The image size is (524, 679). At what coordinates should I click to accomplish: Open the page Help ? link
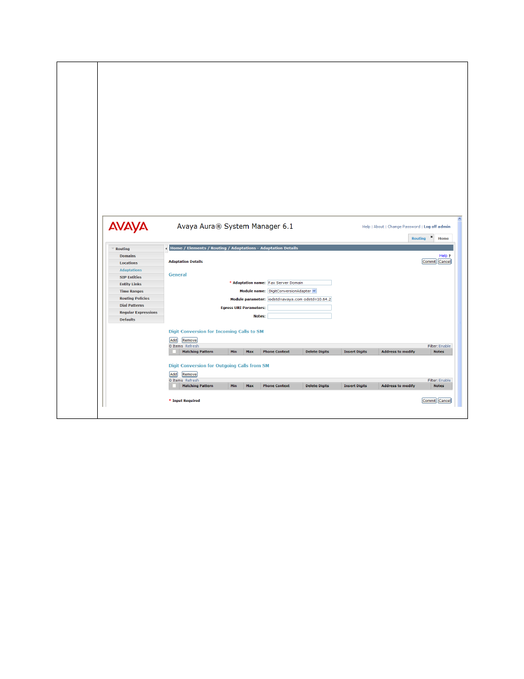click(444, 256)
